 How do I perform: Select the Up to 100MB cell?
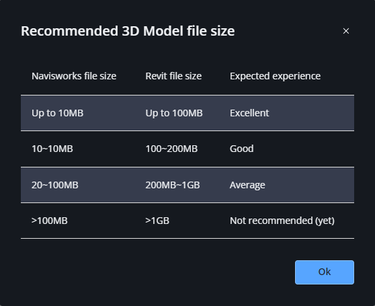point(174,113)
